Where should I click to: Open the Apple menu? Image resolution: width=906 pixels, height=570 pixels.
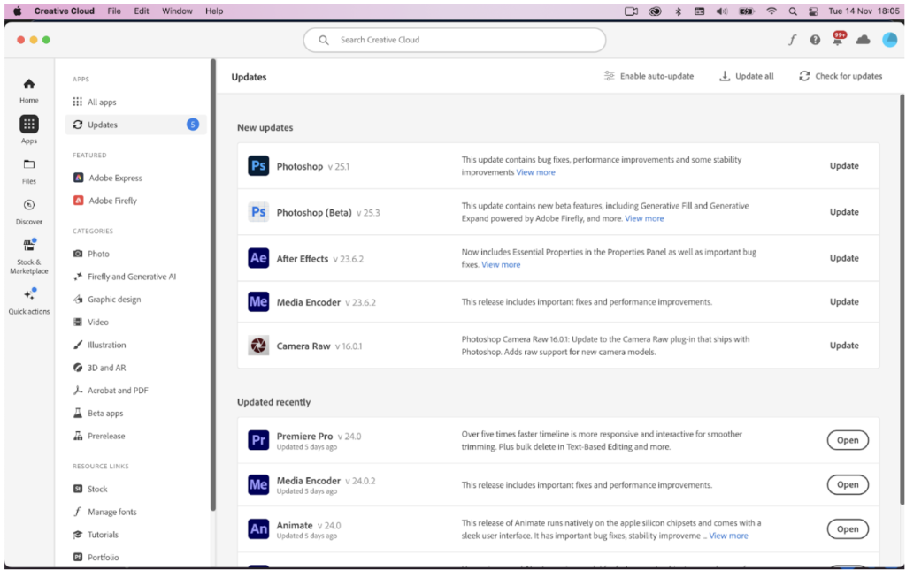(18, 11)
